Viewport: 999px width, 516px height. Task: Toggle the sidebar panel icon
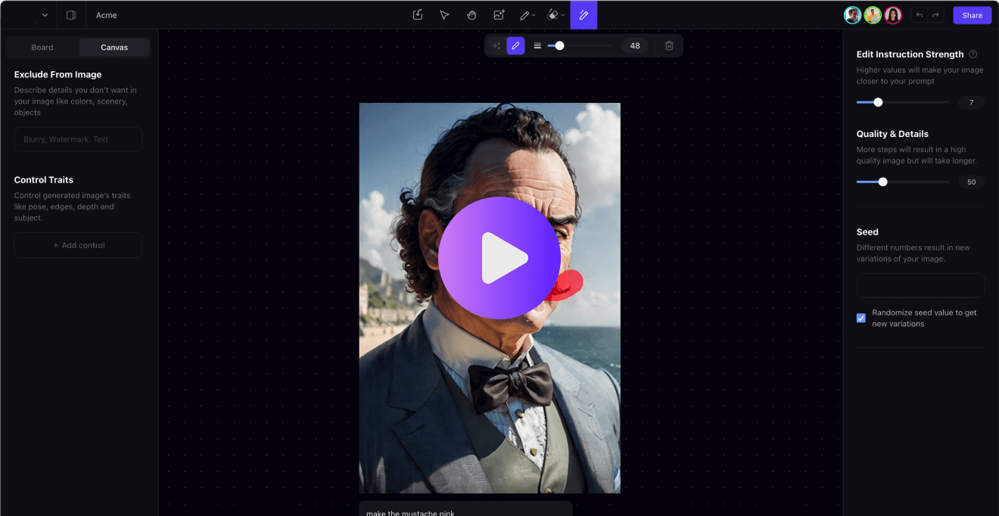(x=71, y=15)
